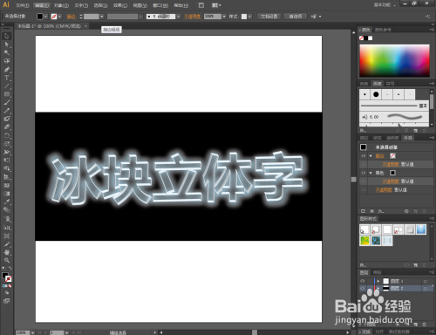This screenshot has height=335, width=436.
Task: Click the target circle of layer 1
Action: 426,281
